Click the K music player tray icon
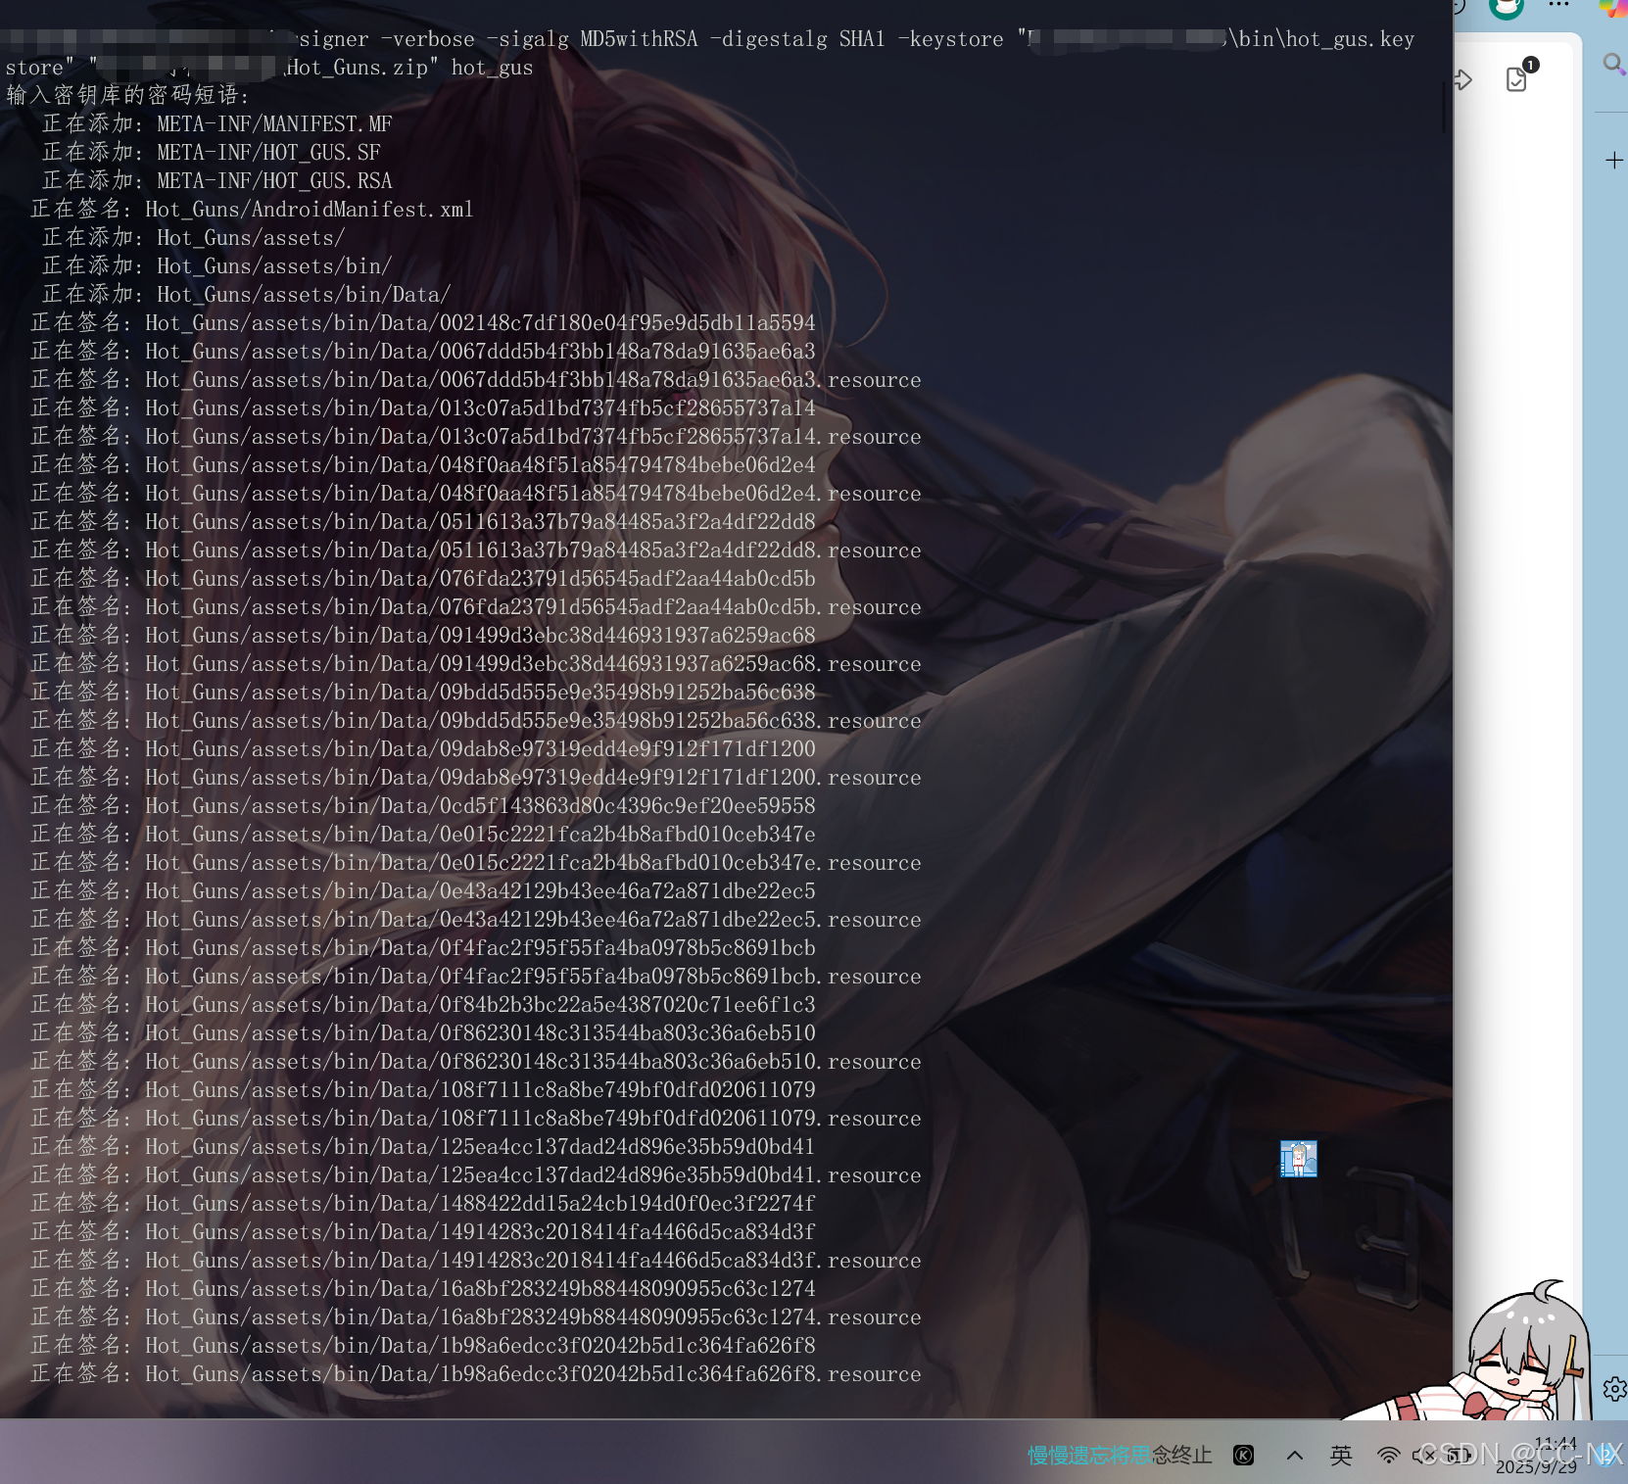The image size is (1628, 1484). pyautogui.click(x=1243, y=1456)
